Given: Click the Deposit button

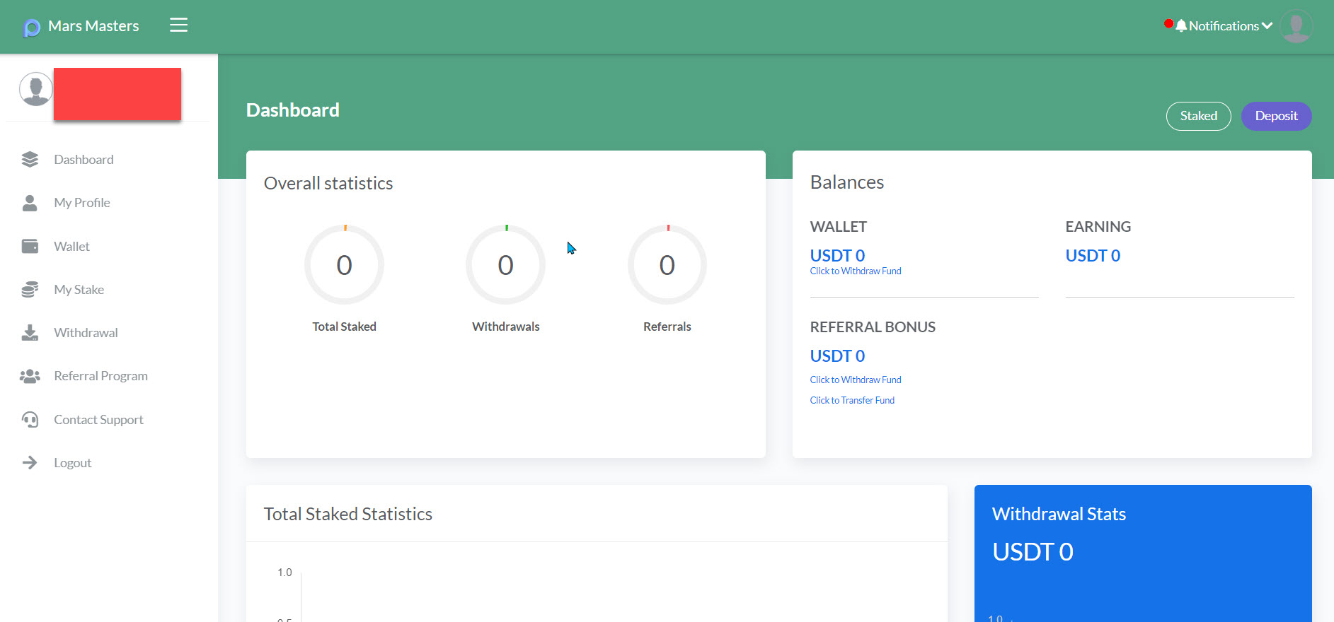Looking at the screenshot, I should click(1276, 116).
